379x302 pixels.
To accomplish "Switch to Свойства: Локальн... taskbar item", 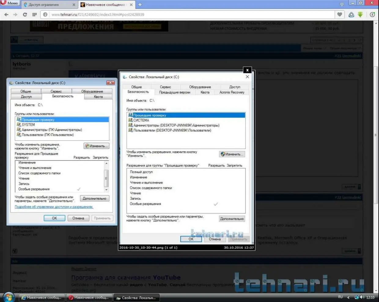I will point(137,298).
